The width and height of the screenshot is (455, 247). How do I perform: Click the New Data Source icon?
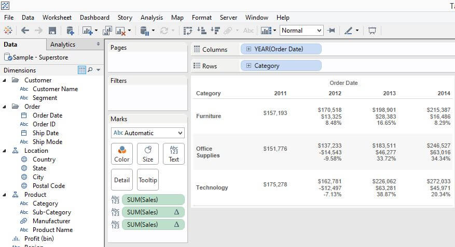70,31
